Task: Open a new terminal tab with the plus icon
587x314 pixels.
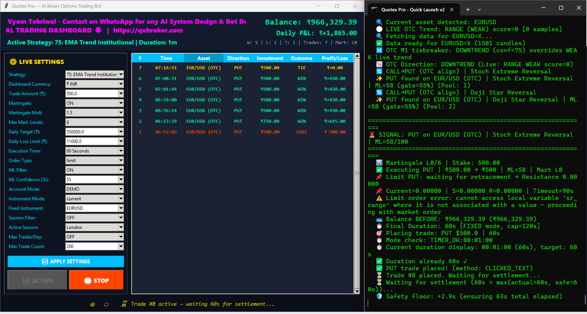Action: [468, 9]
